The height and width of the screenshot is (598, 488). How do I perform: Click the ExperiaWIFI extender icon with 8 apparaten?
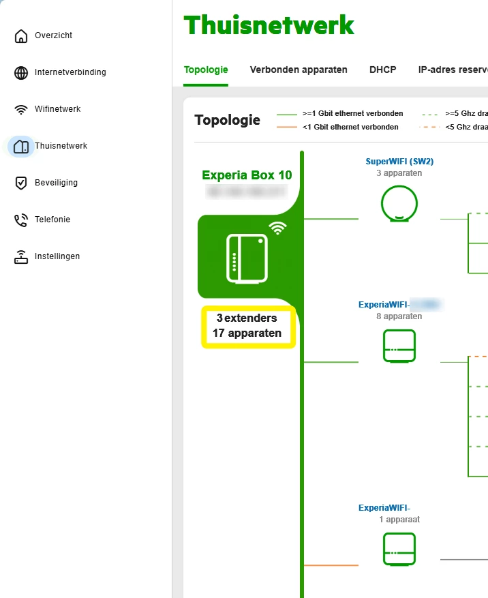399,346
